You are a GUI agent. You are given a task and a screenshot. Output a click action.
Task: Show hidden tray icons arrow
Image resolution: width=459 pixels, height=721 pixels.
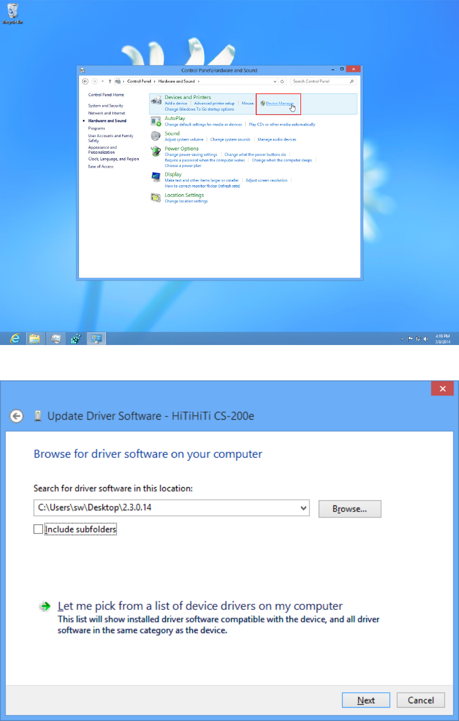(402, 339)
